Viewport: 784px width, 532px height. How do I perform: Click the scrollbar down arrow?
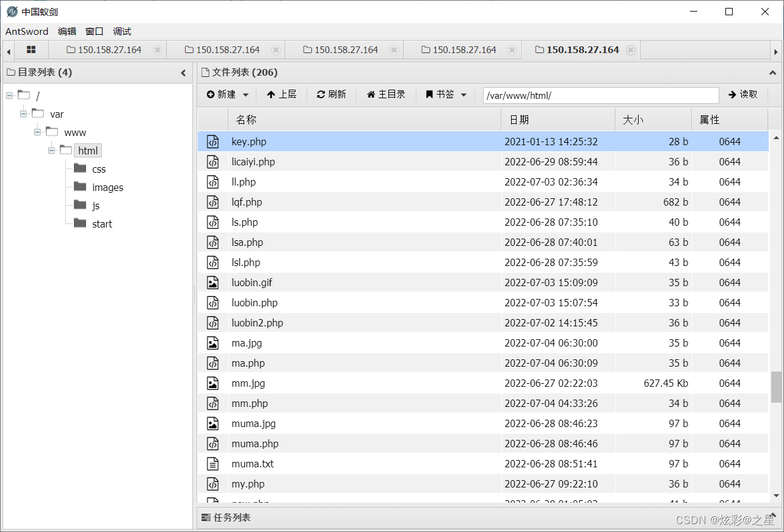pyautogui.click(x=776, y=495)
